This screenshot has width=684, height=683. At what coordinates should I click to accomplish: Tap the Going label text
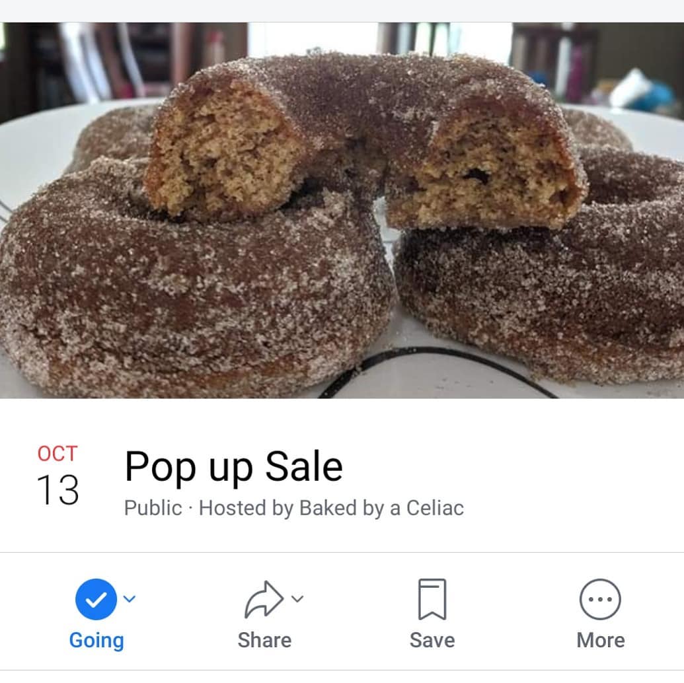click(96, 641)
